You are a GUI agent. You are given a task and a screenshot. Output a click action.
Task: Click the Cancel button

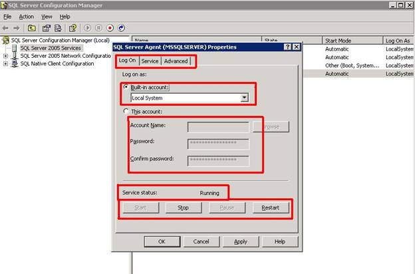(x=201, y=241)
